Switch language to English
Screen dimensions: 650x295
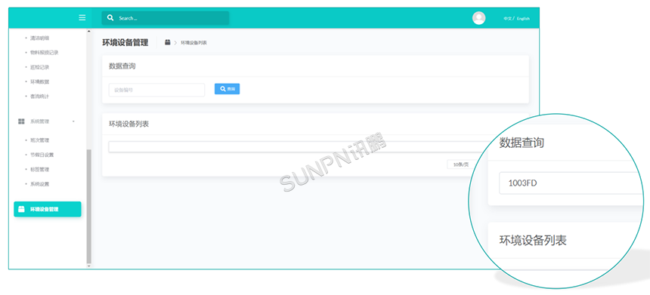click(x=523, y=19)
